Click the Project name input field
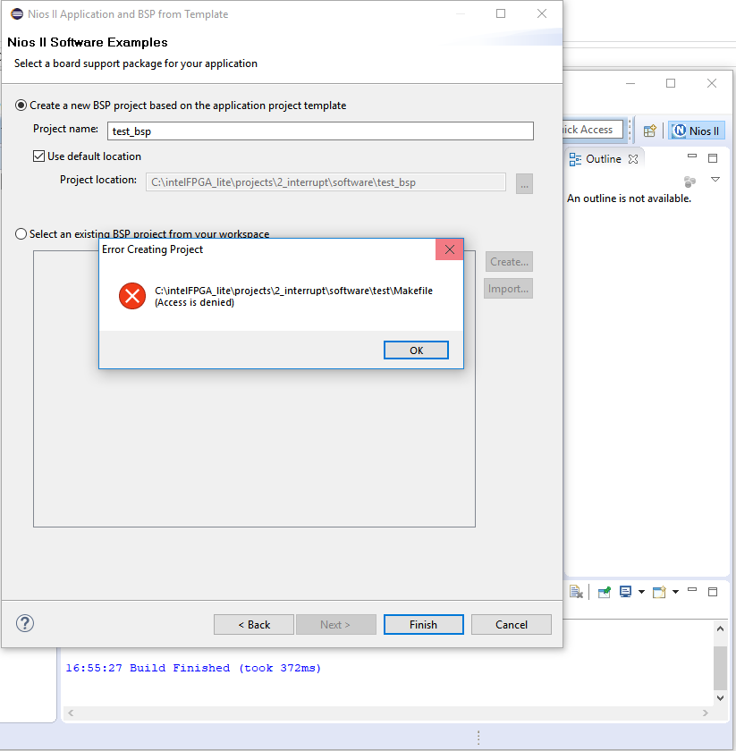Image resolution: width=736 pixels, height=751 pixels. click(320, 131)
